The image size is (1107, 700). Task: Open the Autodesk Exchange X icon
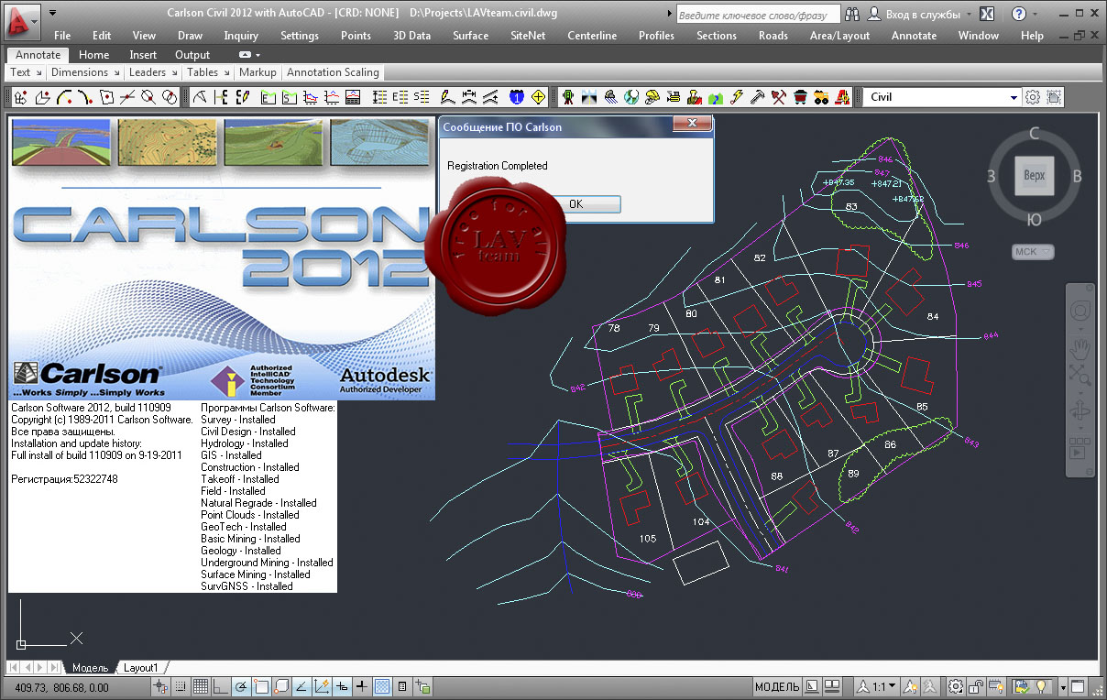click(x=987, y=14)
